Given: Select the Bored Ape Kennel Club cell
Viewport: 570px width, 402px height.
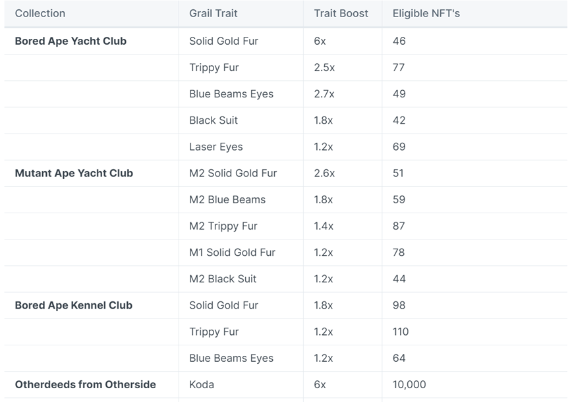Looking at the screenshot, I should [x=74, y=305].
